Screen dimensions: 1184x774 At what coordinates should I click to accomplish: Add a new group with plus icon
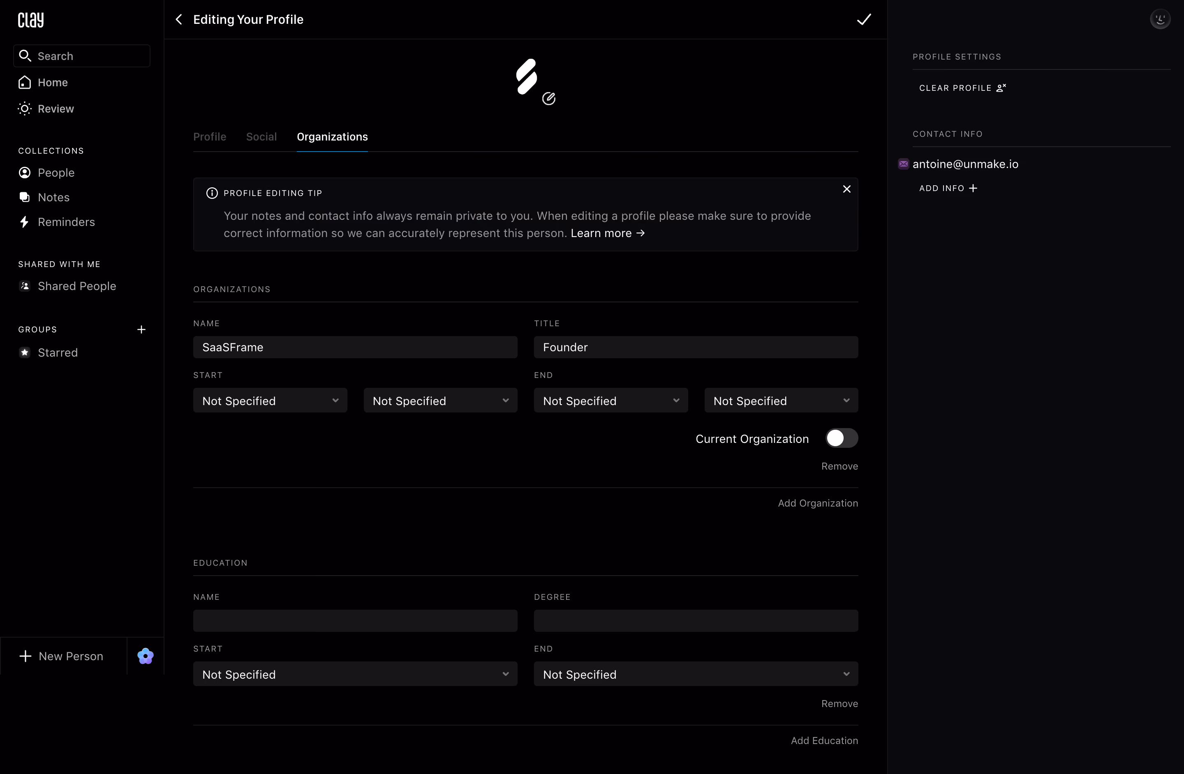coord(141,329)
